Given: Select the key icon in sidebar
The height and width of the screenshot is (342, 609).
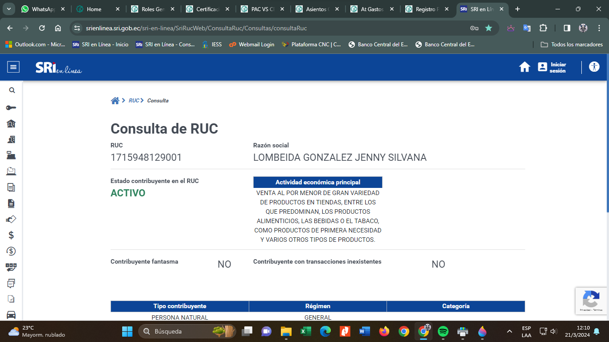Looking at the screenshot, I should (11, 108).
